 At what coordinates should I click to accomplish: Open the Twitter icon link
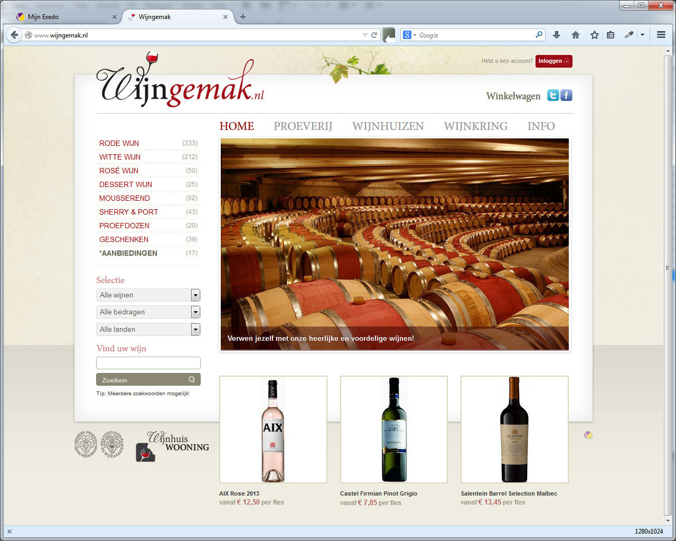552,96
